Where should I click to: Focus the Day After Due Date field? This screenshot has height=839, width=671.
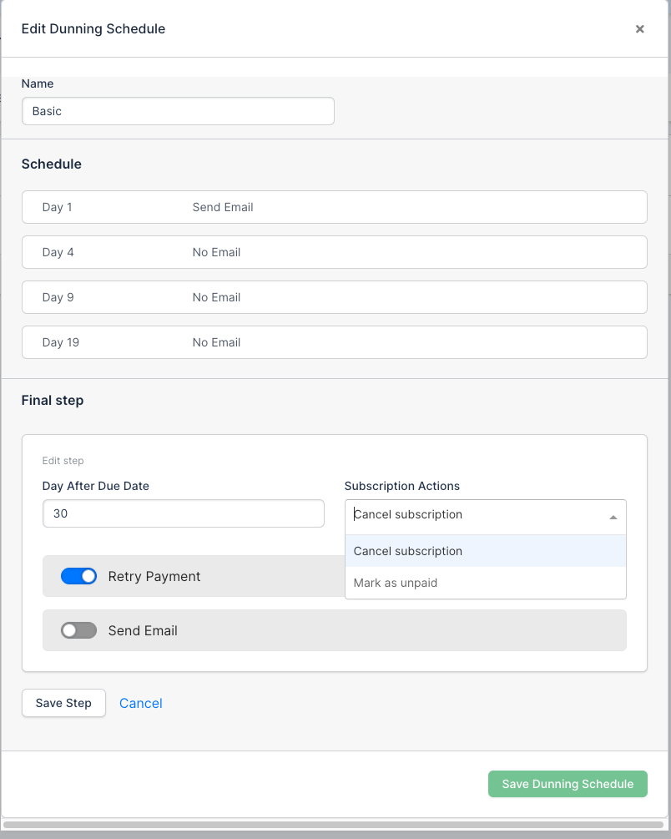tap(183, 514)
